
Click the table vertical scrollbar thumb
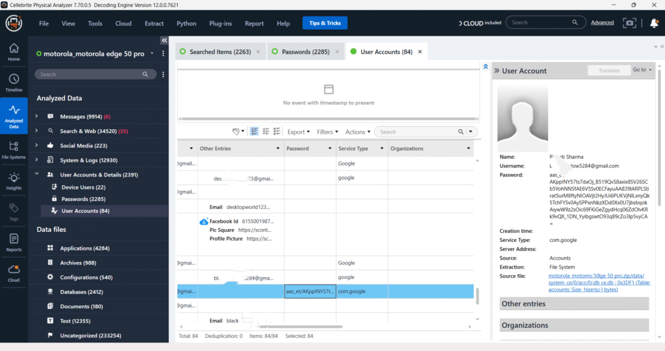coord(477,296)
